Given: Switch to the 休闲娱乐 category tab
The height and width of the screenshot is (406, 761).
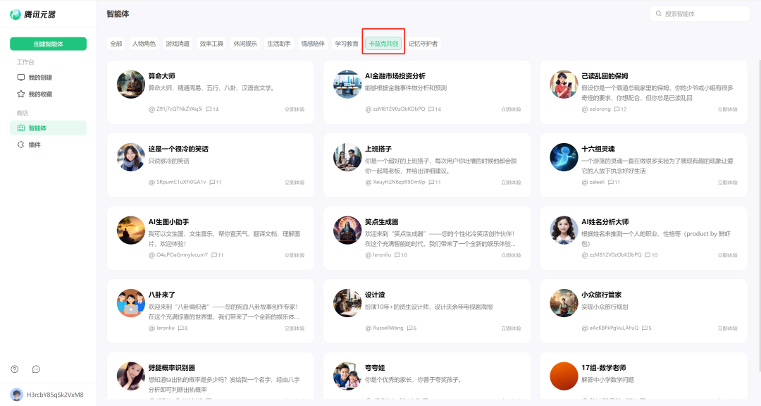Looking at the screenshot, I should [245, 44].
